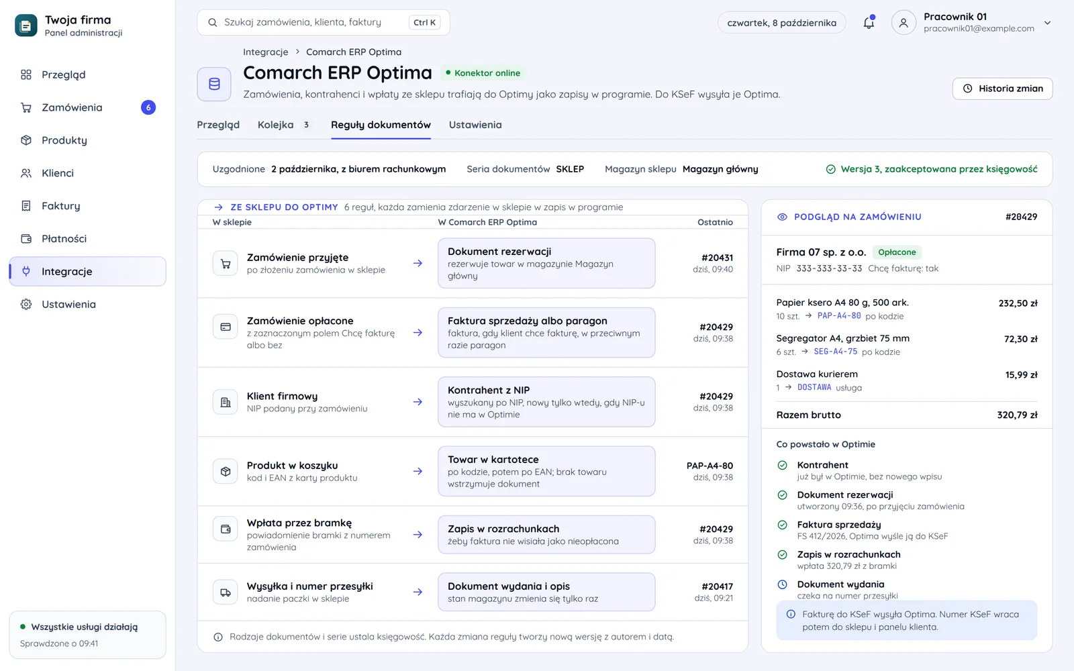
Task: Open Zamówienia in the sidebar
Action: (87, 107)
